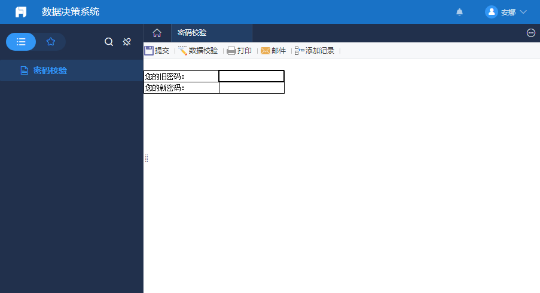The height and width of the screenshot is (293, 540).
Task: Switch to the directory list view
Action: tap(21, 42)
